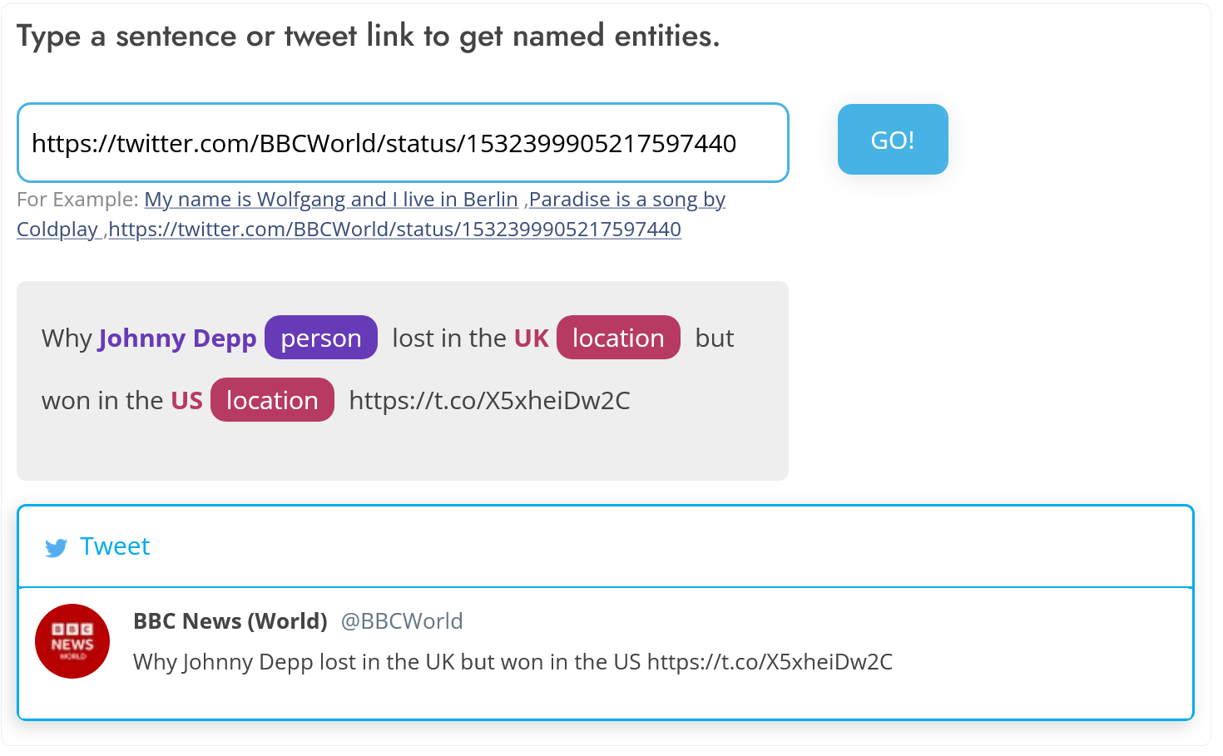Click the purple person entity tag
The image size is (1223, 756).
pyautogui.click(x=320, y=338)
